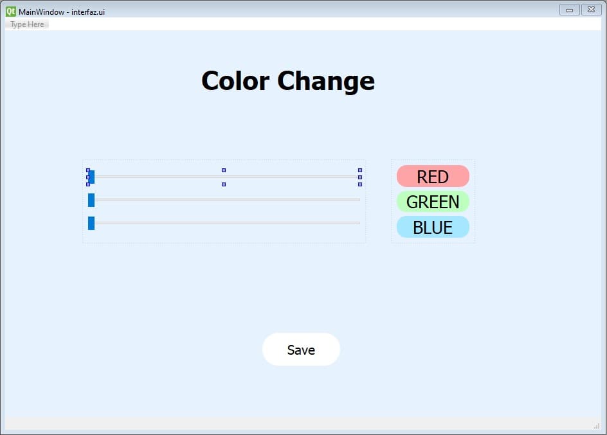Click the middle-right selection handle of the first slider
The width and height of the screenshot is (607, 435).
[360, 177]
